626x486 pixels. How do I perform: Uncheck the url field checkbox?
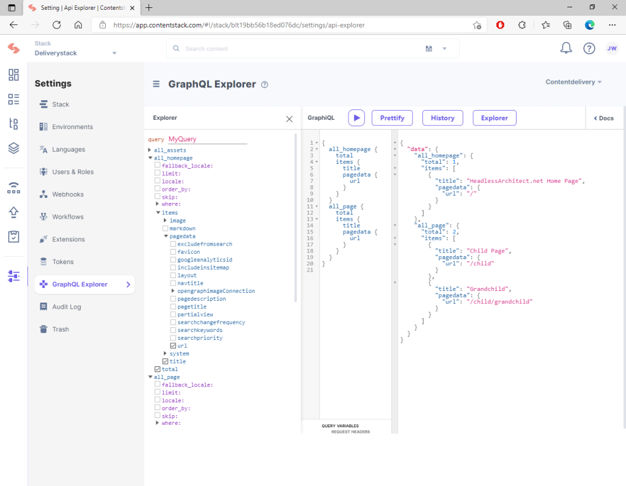pyautogui.click(x=173, y=346)
